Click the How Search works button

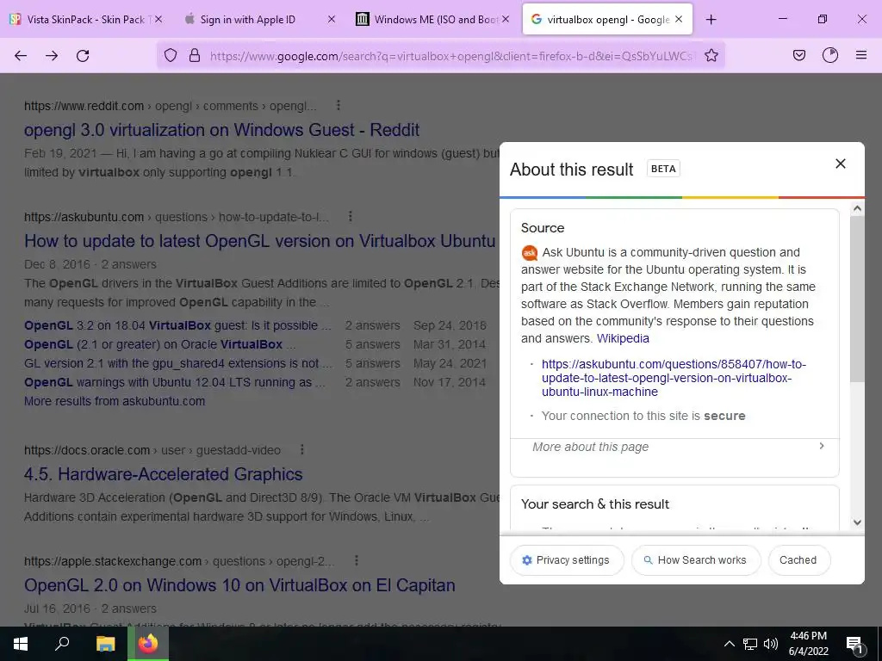696,559
